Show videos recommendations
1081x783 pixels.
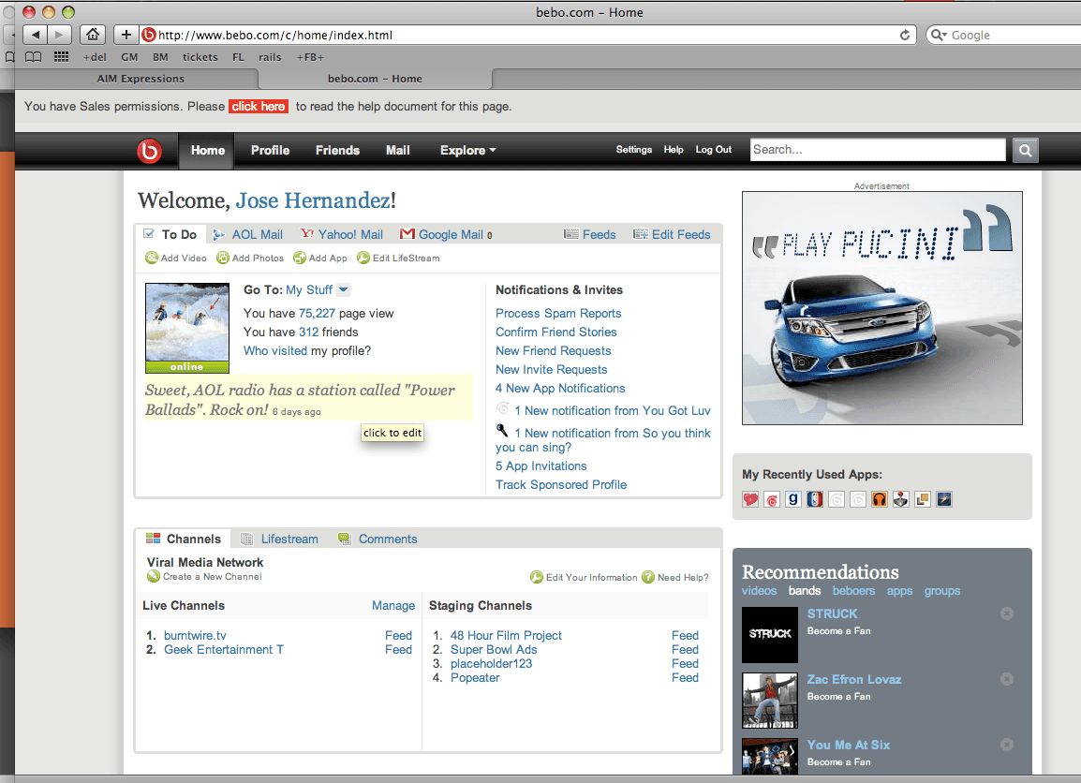(759, 591)
